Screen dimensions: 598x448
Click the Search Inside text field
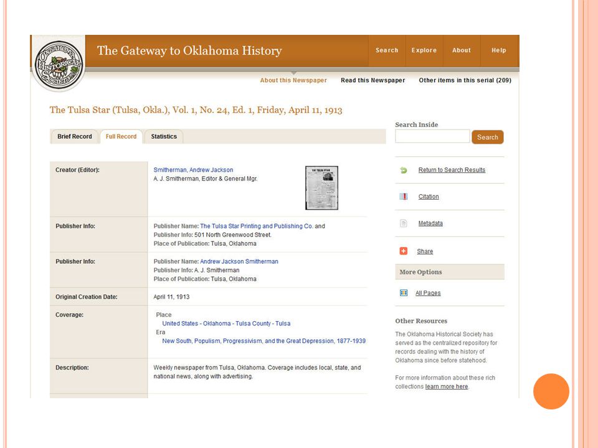click(x=432, y=136)
